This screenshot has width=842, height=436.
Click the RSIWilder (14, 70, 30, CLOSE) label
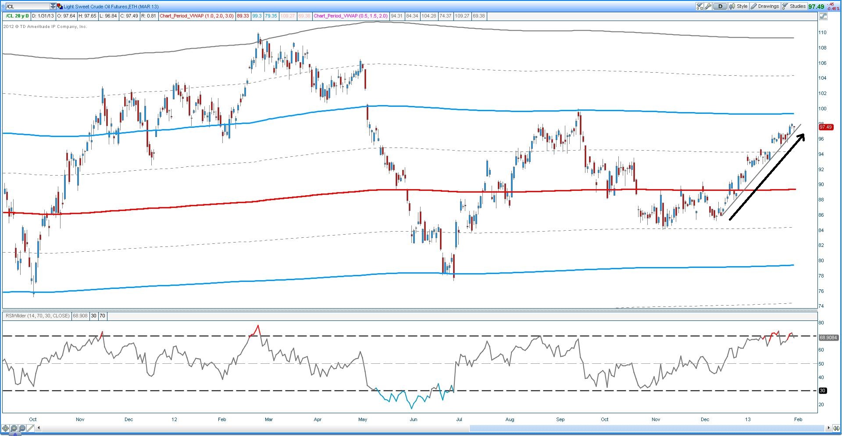[37, 316]
